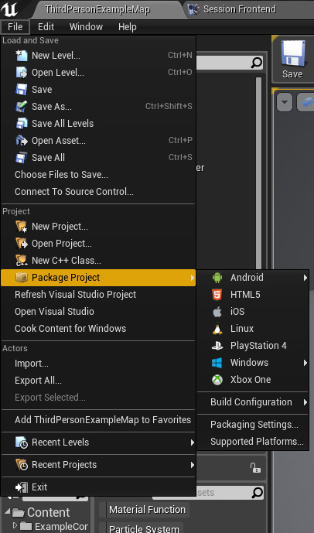Click the upper search input field
Viewport: 314px width, 533px height.
230,63
